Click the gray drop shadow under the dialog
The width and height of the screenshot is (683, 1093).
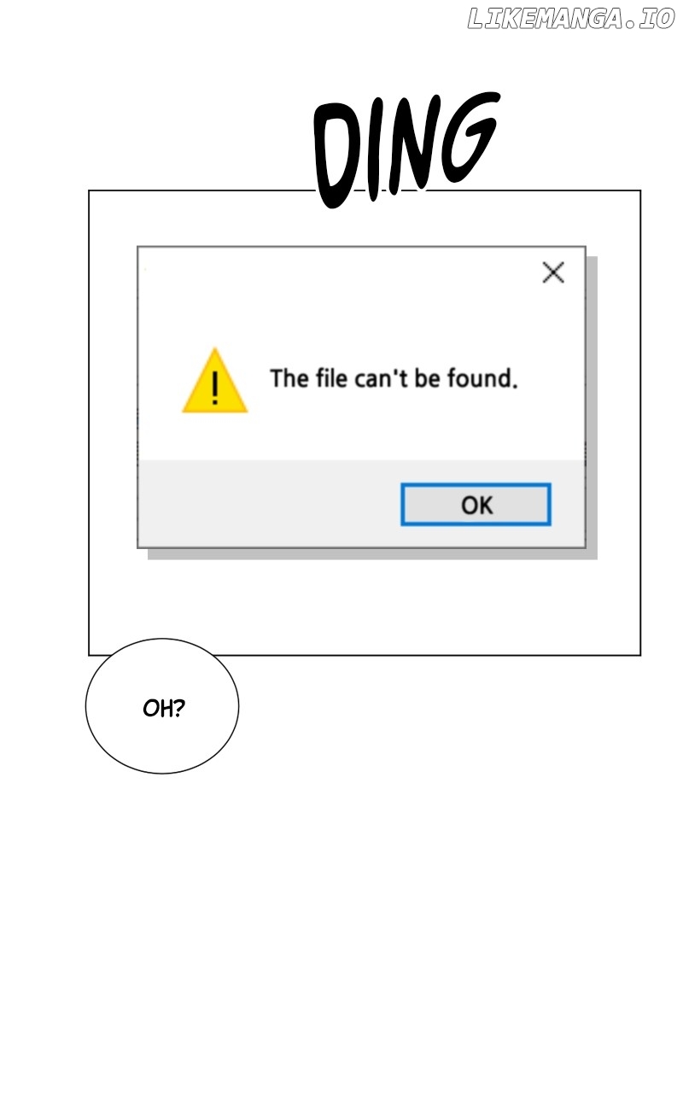[x=372, y=554]
